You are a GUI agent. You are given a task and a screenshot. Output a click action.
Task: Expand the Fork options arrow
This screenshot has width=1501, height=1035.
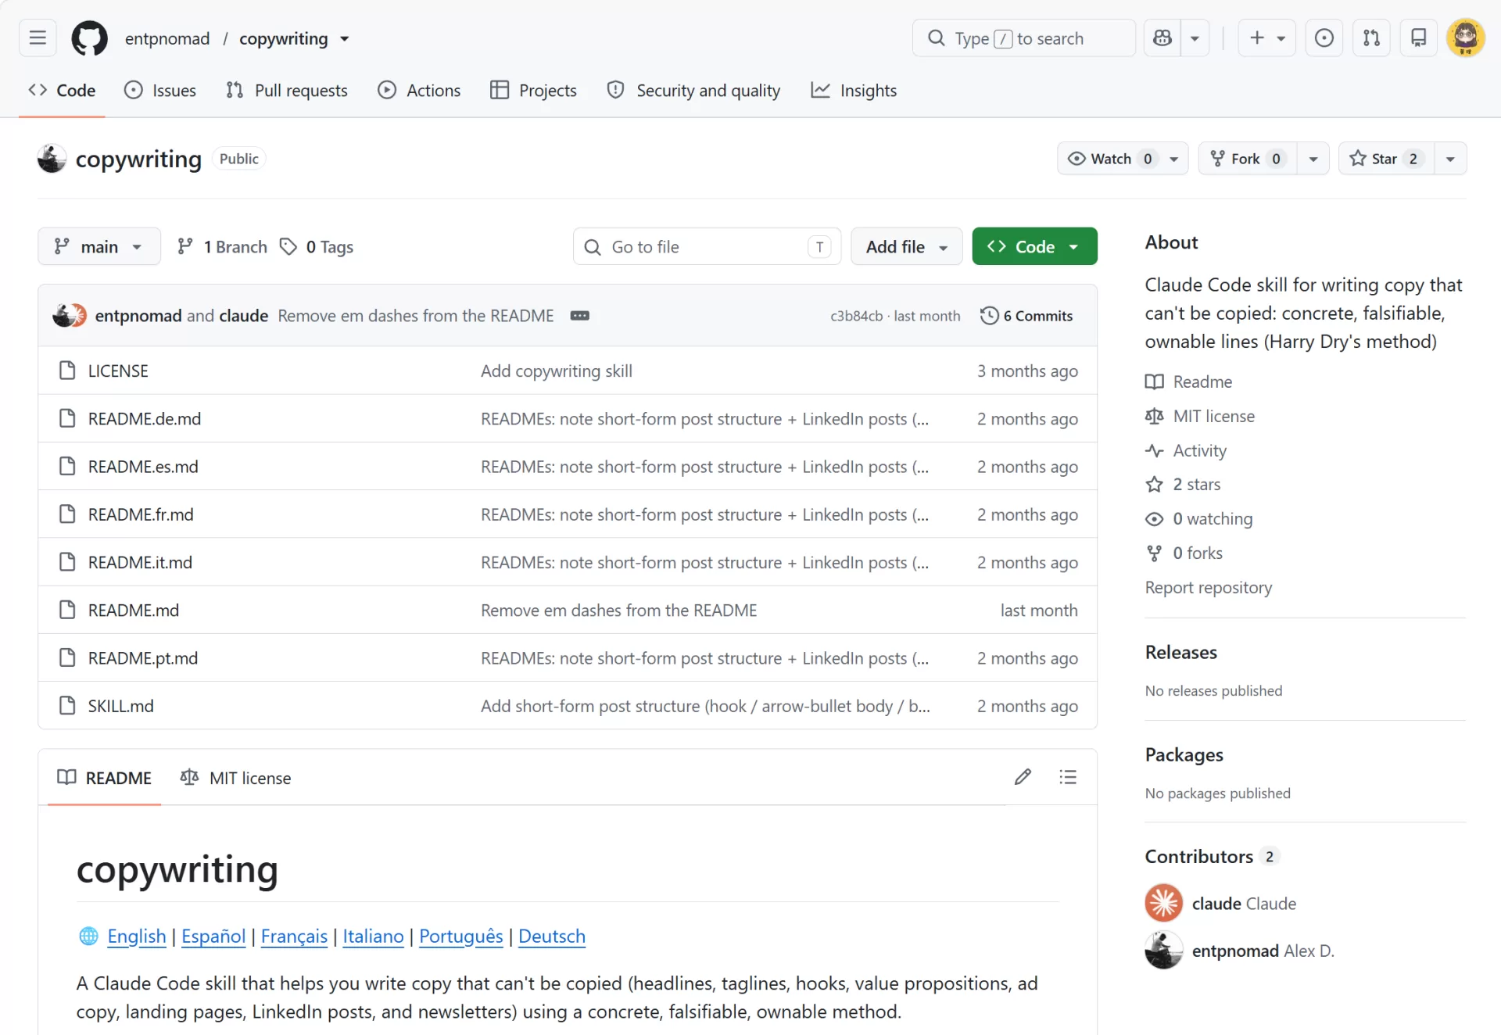point(1313,159)
